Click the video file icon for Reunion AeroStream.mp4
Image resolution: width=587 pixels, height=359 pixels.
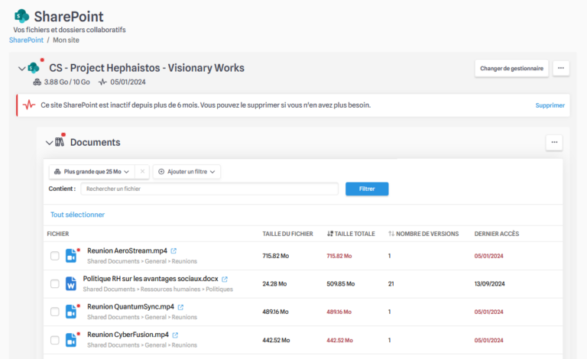click(71, 256)
